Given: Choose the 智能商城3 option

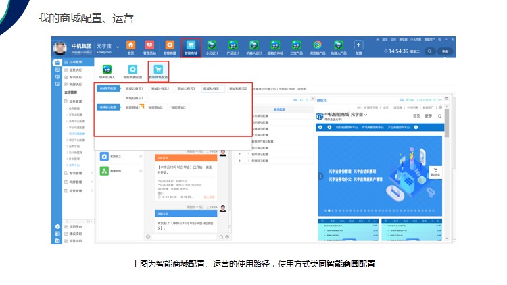Looking at the screenshot, I should click(178, 107).
